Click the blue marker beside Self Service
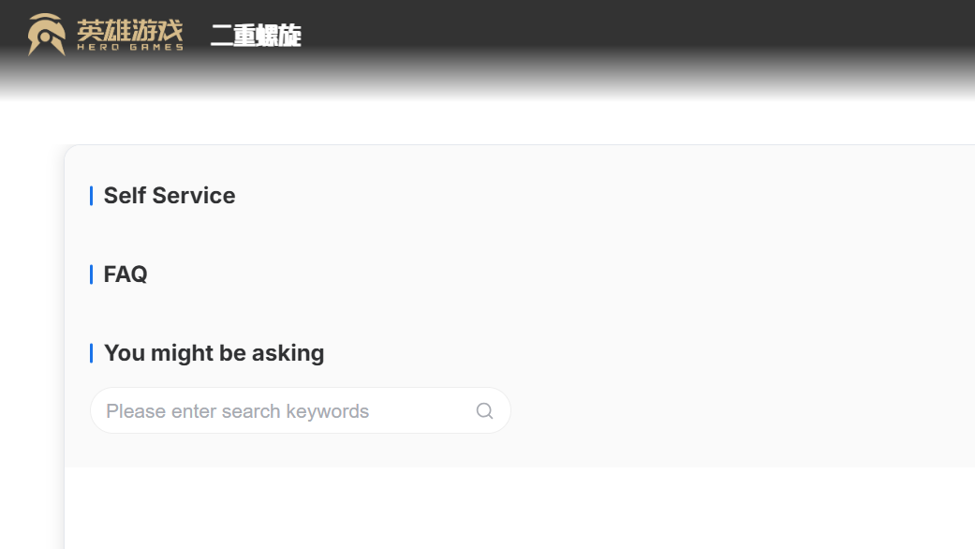 91,196
